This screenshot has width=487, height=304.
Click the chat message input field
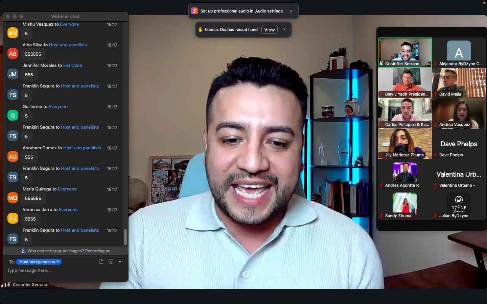pos(64,271)
